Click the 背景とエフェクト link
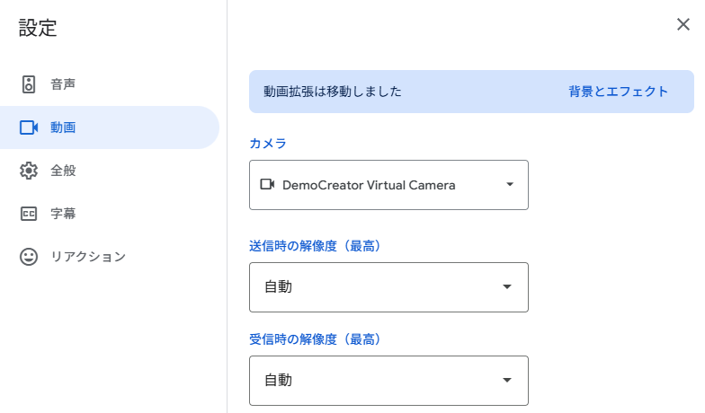The width and height of the screenshot is (705, 413). tap(619, 92)
